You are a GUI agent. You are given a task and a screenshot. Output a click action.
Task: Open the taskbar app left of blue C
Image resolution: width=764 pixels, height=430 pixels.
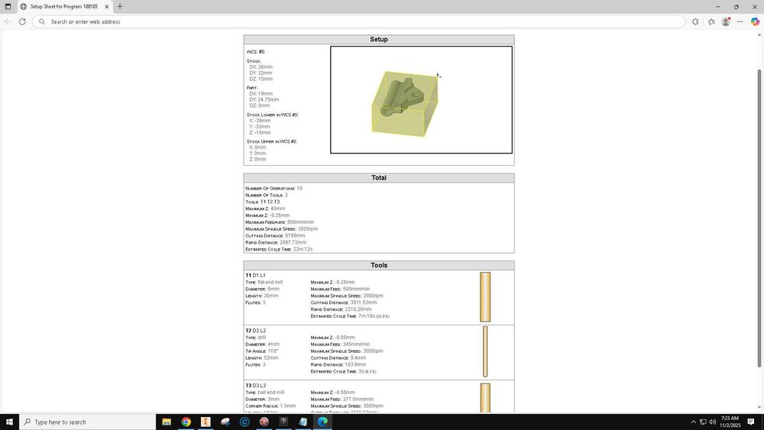[225, 422]
